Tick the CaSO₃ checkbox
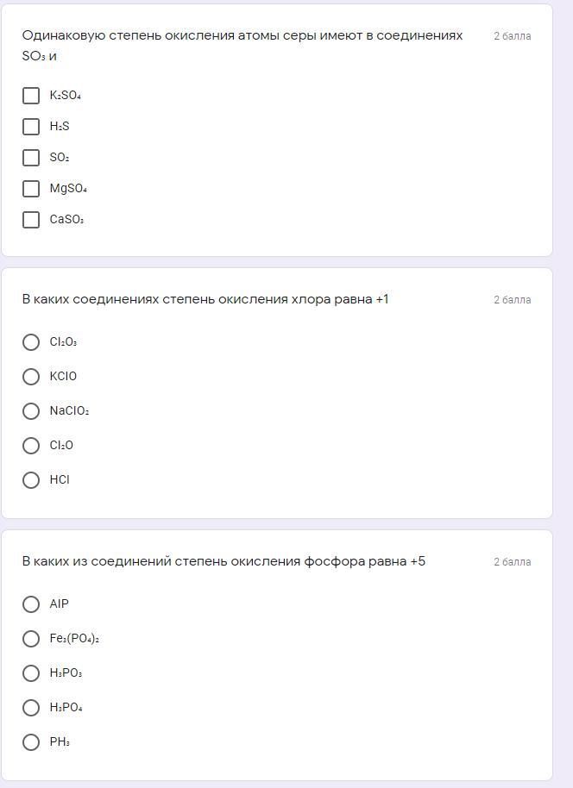 31,220
